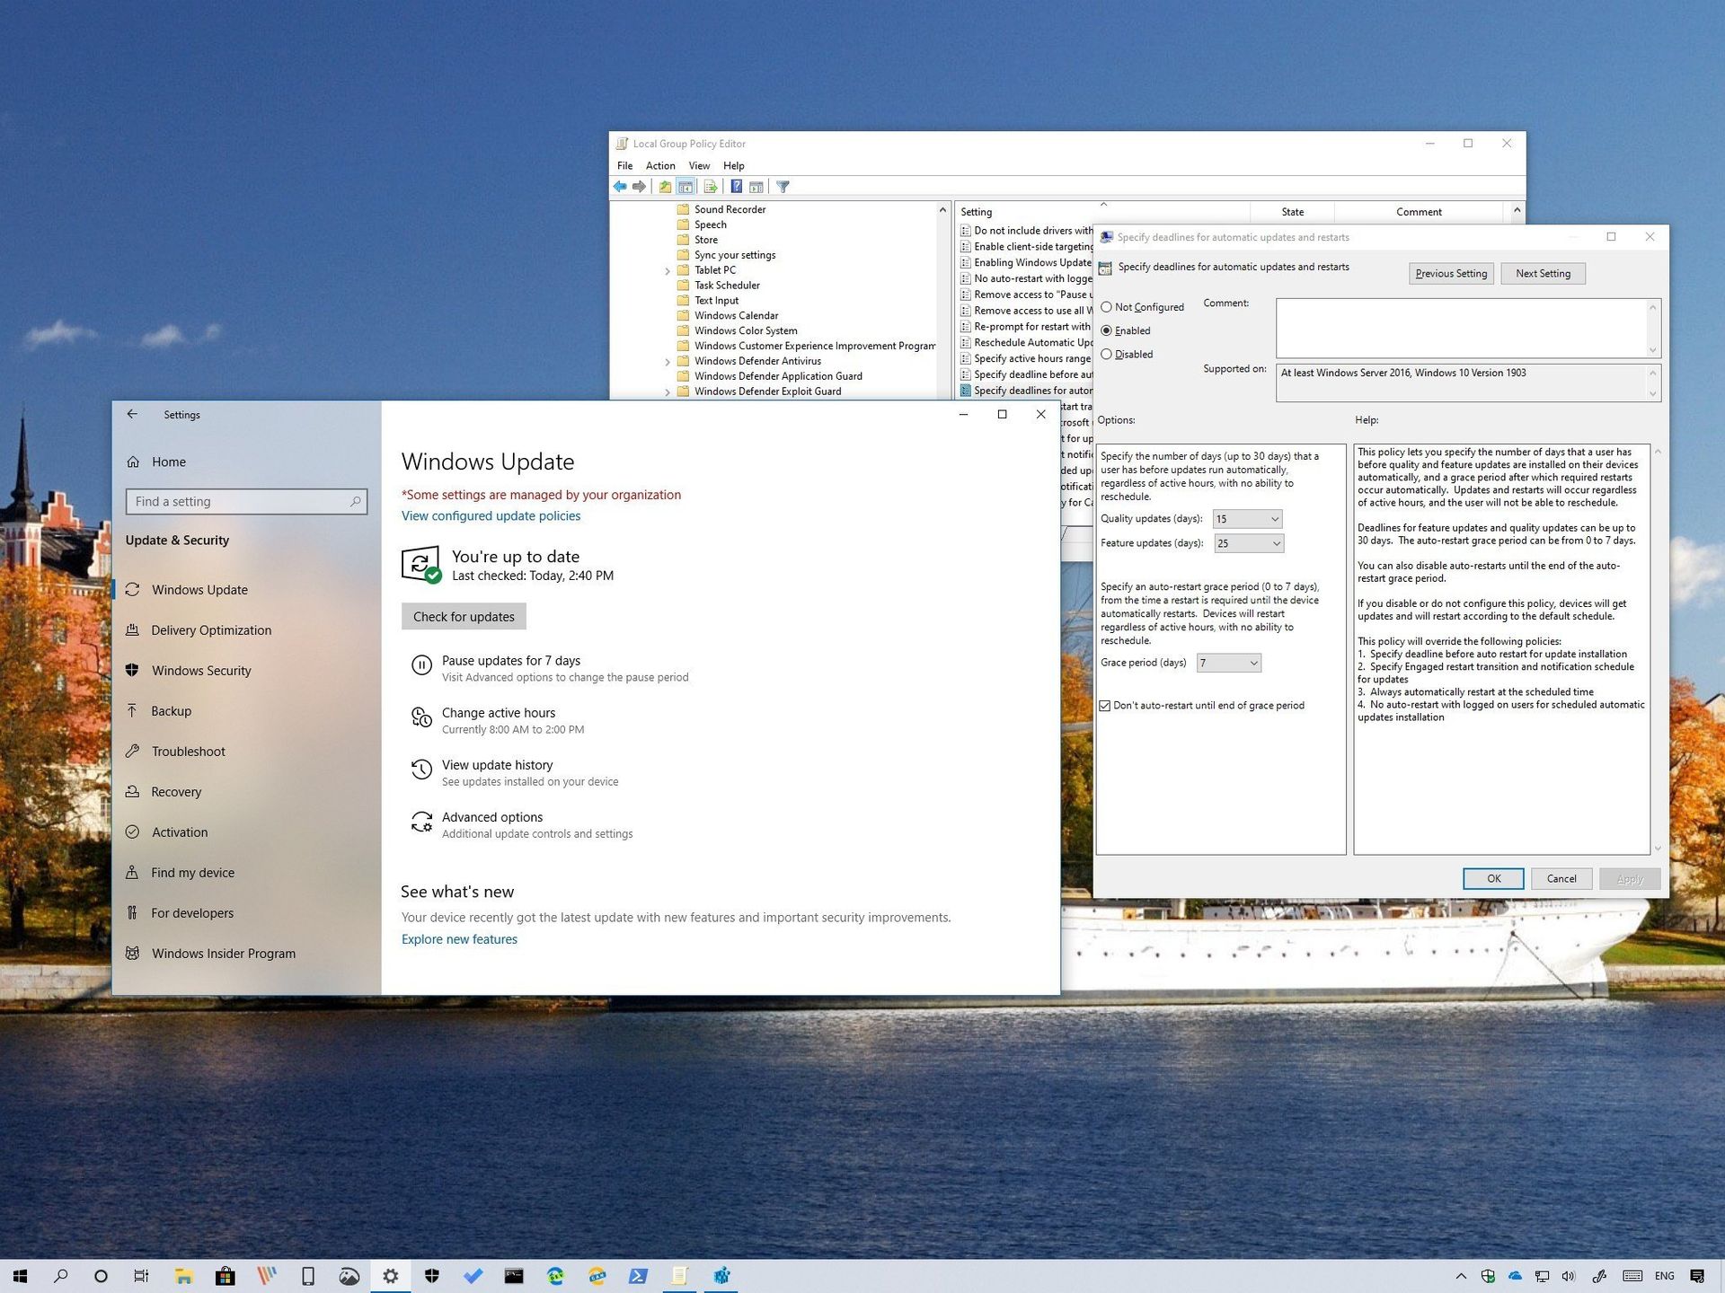Click the filter icon in the policy editor toolbar
Screen dimensions: 1725x1293
pos(783,186)
